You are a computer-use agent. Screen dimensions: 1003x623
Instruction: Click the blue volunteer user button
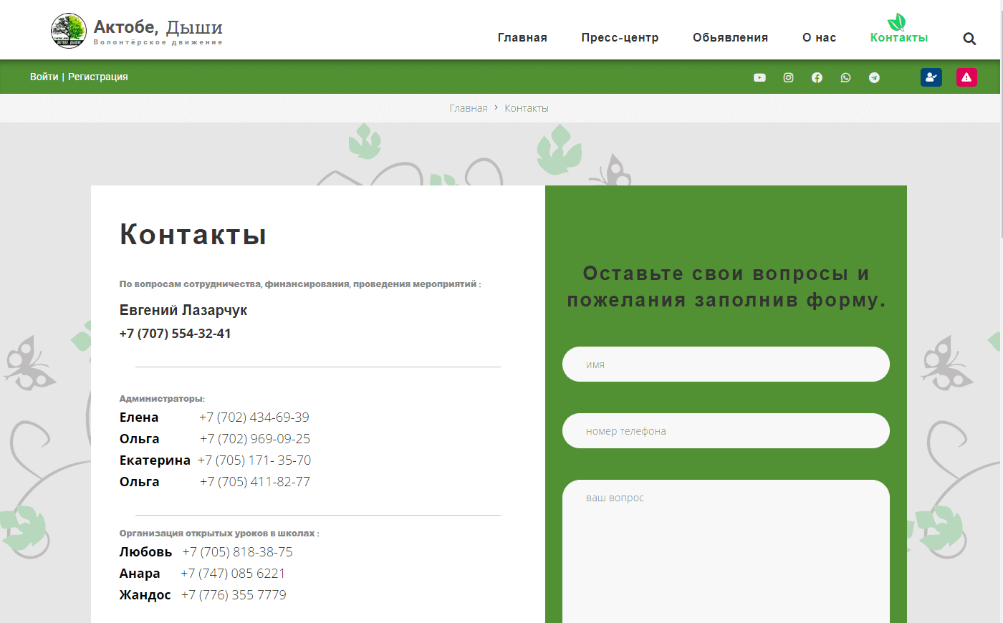pos(931,77)
